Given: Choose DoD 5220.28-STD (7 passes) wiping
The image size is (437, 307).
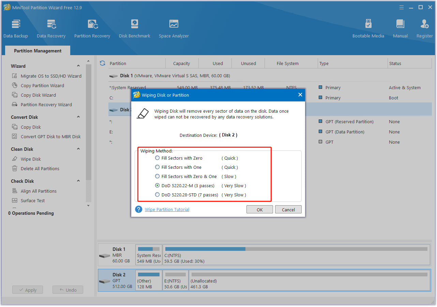Looking at the screenshot, I should [x=157, y=195].
